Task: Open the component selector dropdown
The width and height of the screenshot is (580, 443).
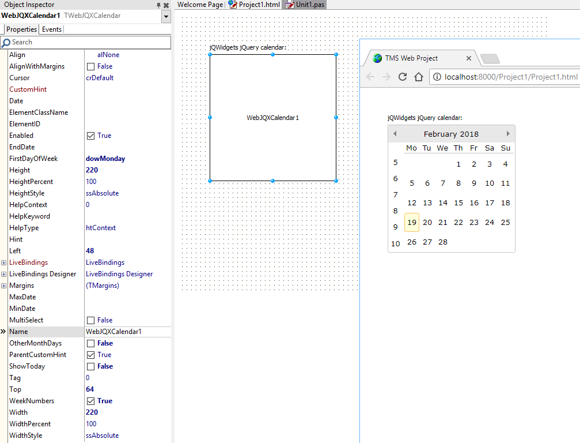Action: pyautogui.click(x=166, y=16)
